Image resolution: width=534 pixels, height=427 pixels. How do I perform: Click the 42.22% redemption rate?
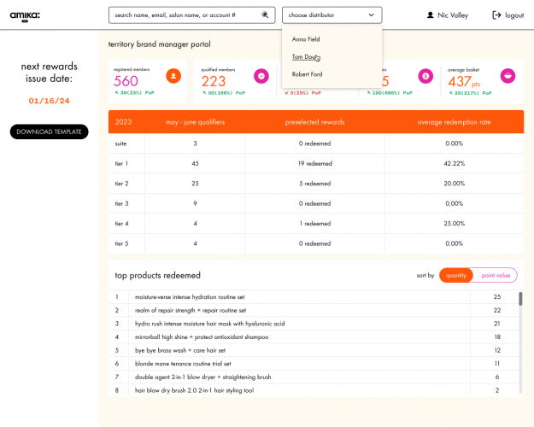coord(454,163)
